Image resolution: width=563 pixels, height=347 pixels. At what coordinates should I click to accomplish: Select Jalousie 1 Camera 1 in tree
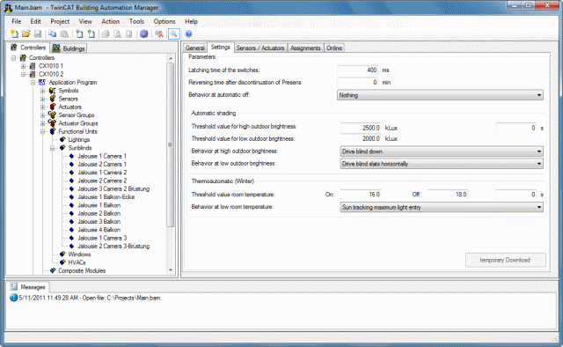point(102,156)
